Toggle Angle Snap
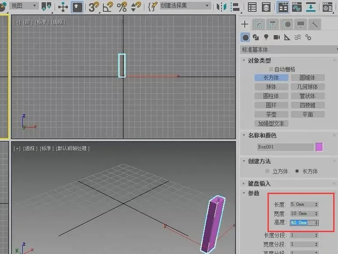 pyautogui.click(x=108, y=7)
